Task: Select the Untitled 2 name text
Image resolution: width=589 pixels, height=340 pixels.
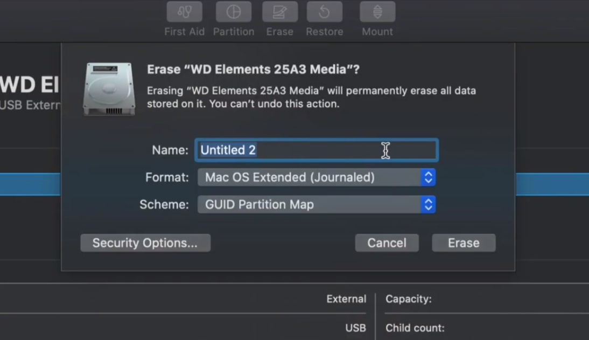Action: (227, 150)
